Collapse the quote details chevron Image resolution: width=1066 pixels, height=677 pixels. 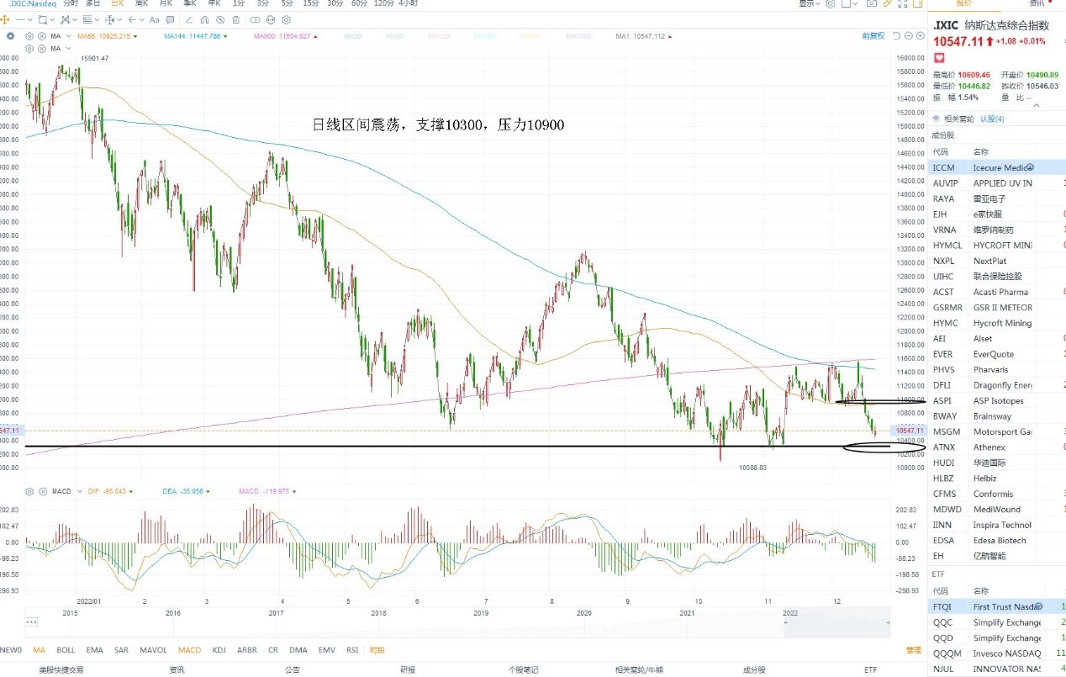[x=1036, y=105]
